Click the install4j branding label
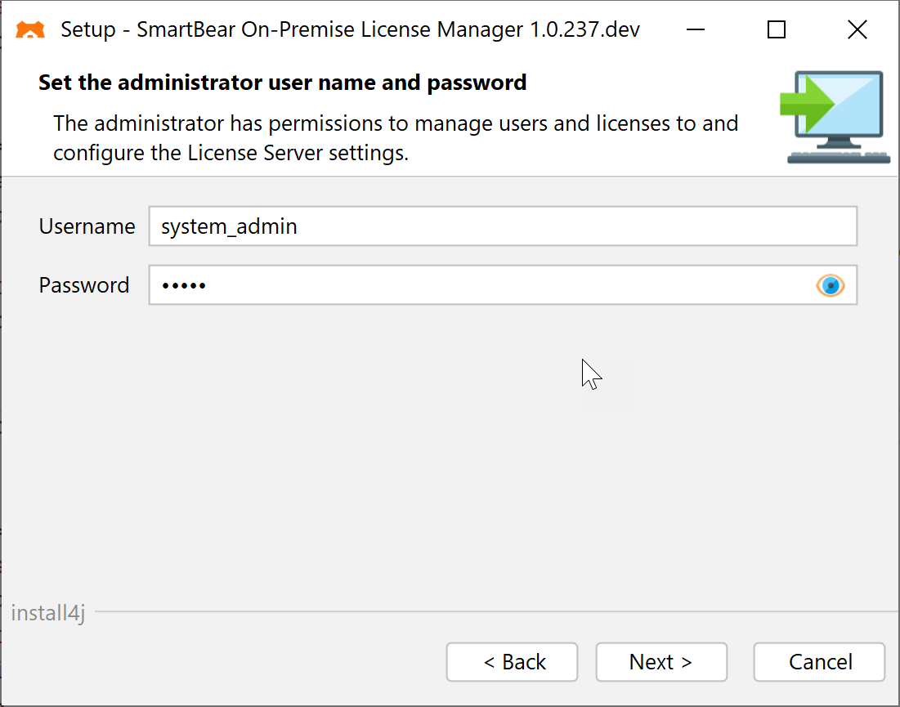The image size is (900, 707). [47, 613]
